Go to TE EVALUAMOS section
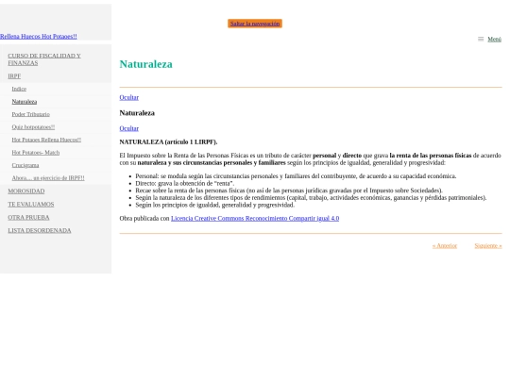This screenshot has height=382, width=510. 31,205
